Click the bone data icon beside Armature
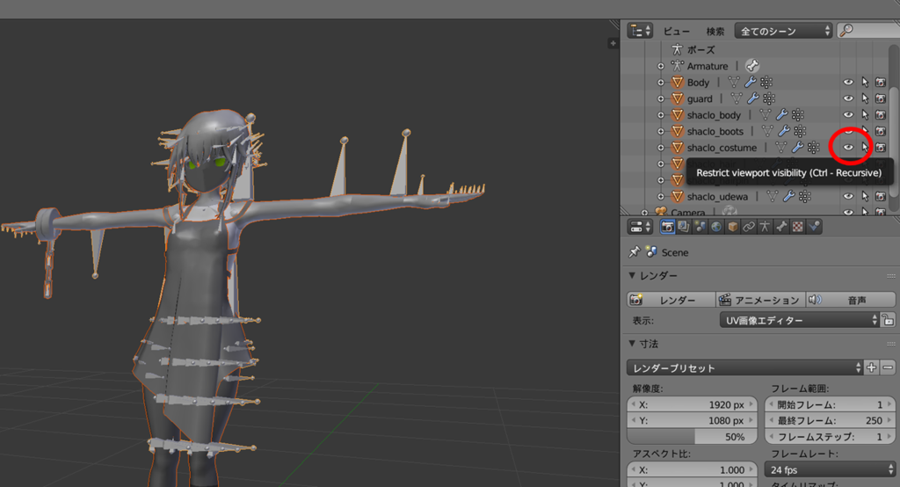The width and height of the screenshot is (900, 487). (752, 65)
